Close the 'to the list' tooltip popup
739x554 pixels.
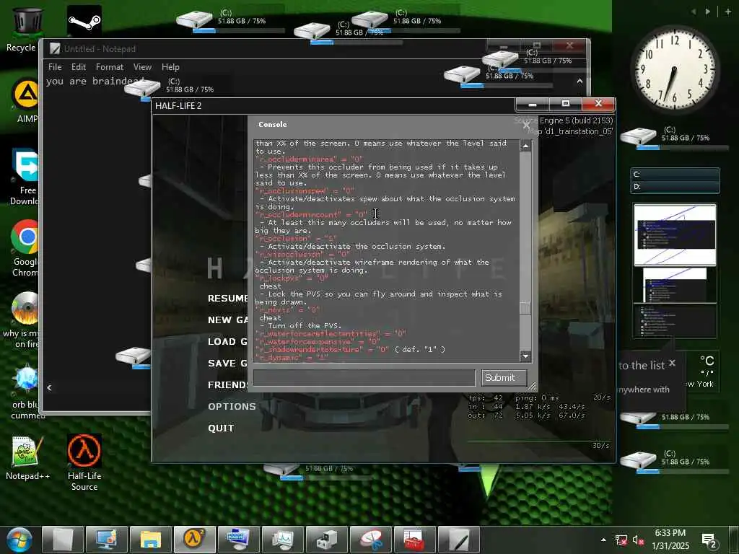pos(672,363)
